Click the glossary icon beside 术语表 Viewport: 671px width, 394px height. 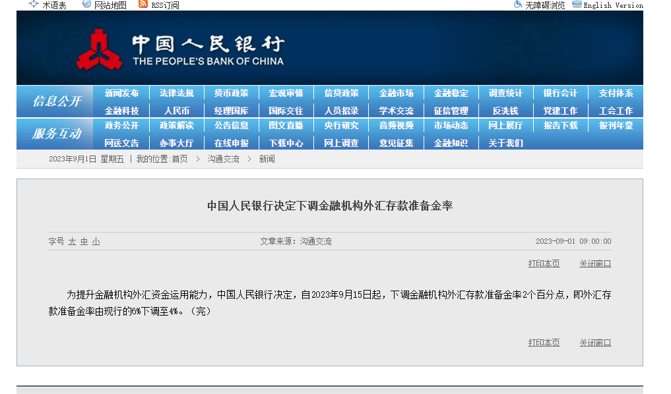click(34, 4)
